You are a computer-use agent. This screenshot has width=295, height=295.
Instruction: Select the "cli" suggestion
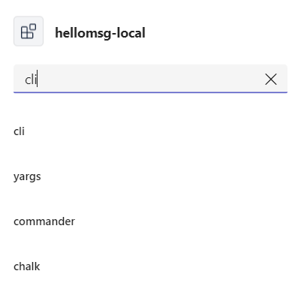coord(19,131)
